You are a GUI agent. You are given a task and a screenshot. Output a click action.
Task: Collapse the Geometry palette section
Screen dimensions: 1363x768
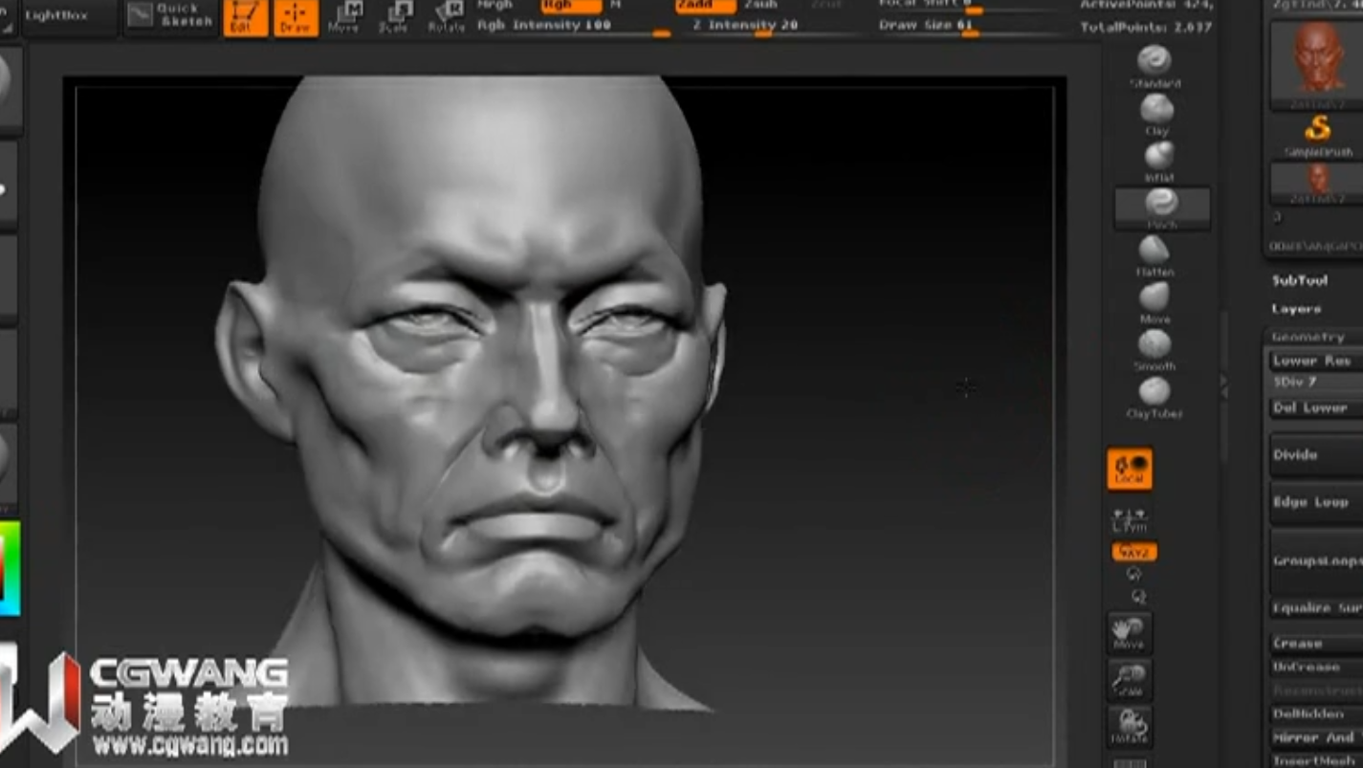point(1308,337)
